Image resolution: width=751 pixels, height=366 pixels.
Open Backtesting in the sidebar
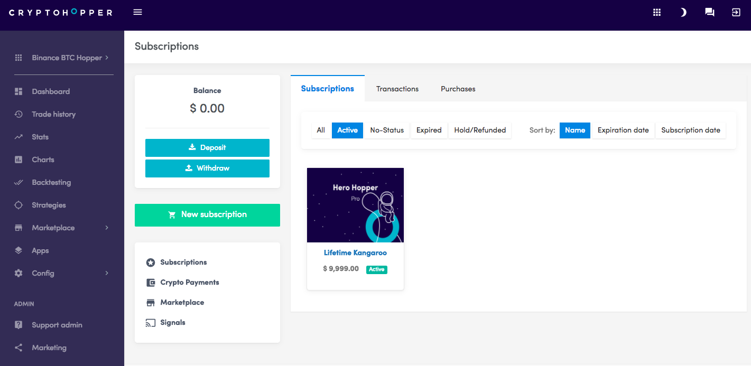click(x=51, y=182)
